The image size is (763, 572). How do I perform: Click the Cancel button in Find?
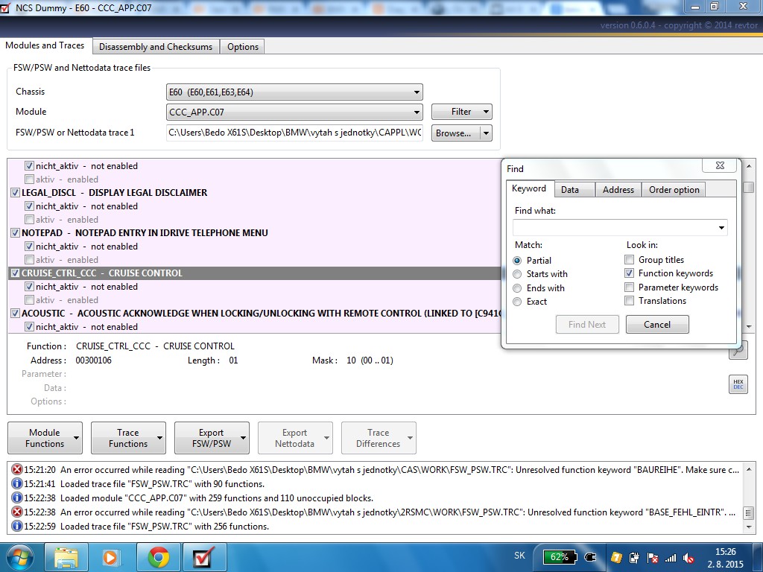click(x=657, y=325)
